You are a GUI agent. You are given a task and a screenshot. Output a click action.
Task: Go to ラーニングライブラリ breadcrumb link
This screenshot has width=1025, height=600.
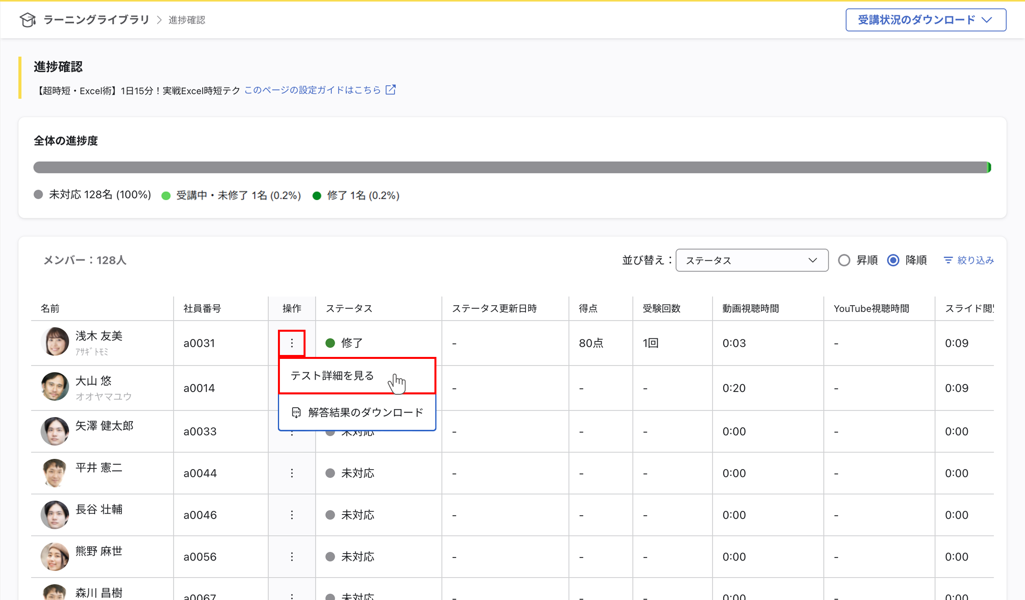[96, 20]
